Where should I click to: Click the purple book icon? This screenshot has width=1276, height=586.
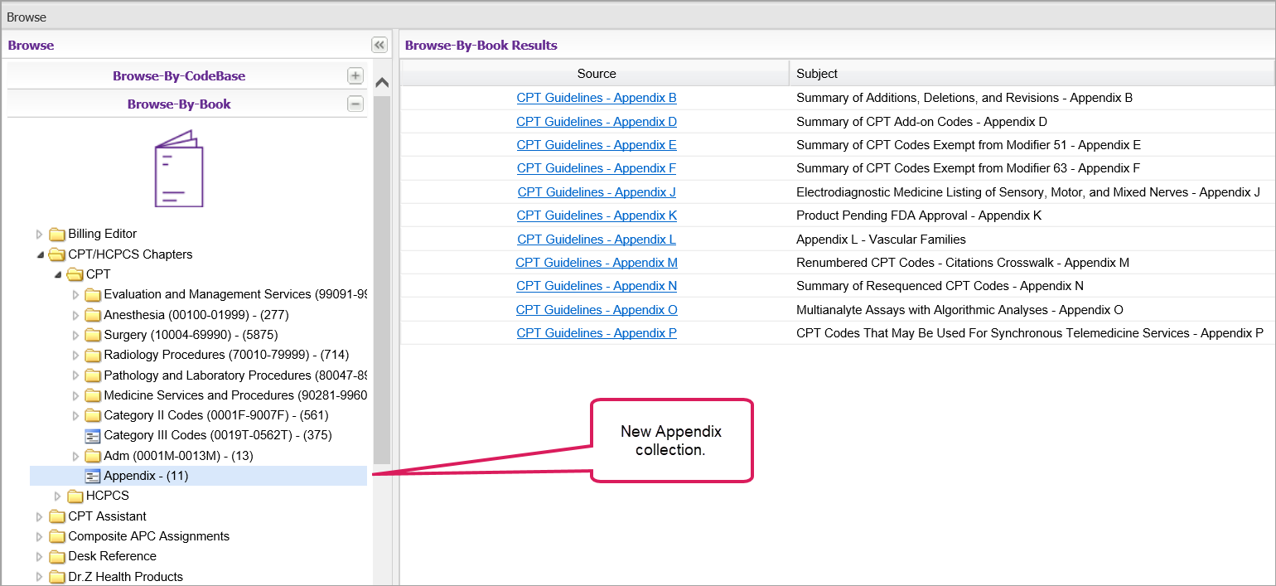[x=179, y=169]
